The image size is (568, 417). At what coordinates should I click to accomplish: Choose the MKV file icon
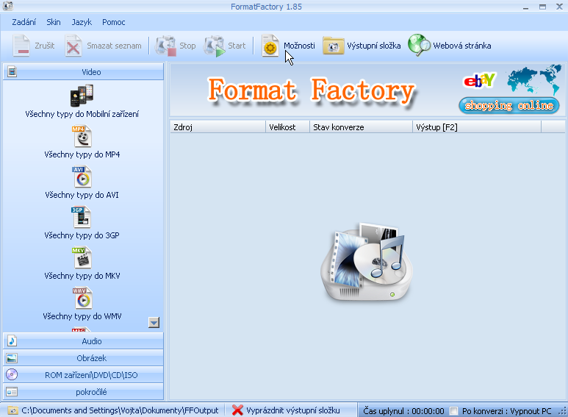(x=82, y=258)
